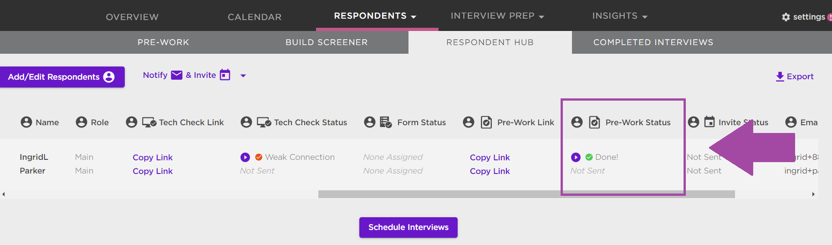Click the Notify envelope icon
The height and width of the screenshot is (245, 832).
coord(177,75)
